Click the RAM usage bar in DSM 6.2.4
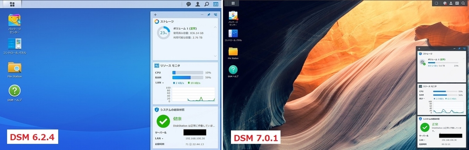Viewport: 469px width, 150px height. point(188,77)
